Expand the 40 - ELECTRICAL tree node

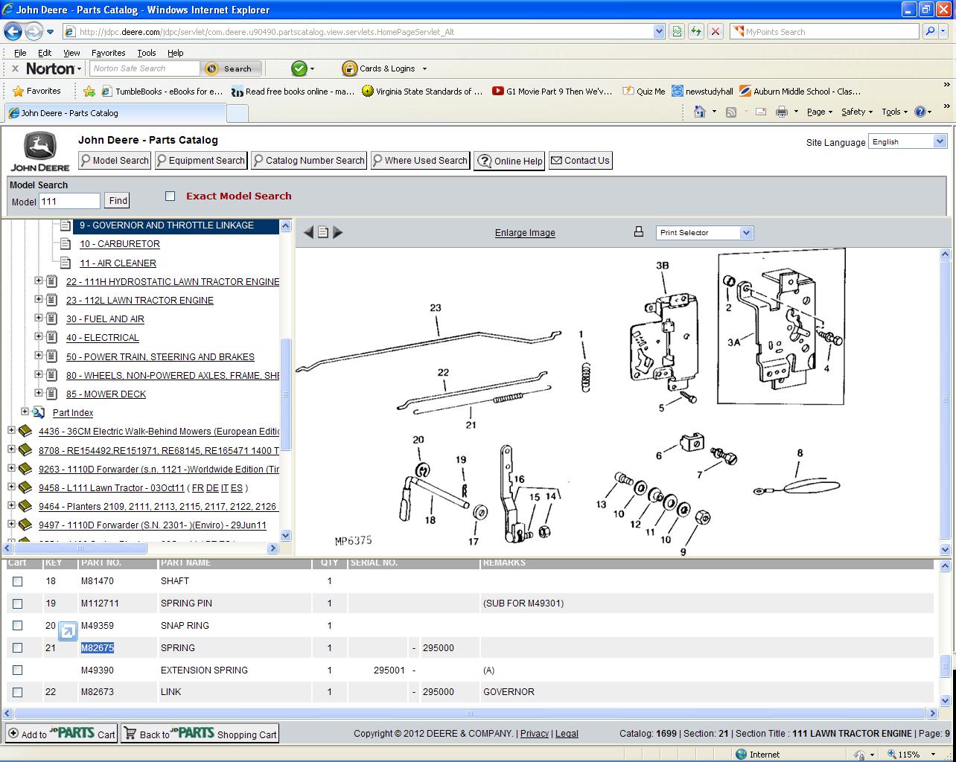click(39, 336)
